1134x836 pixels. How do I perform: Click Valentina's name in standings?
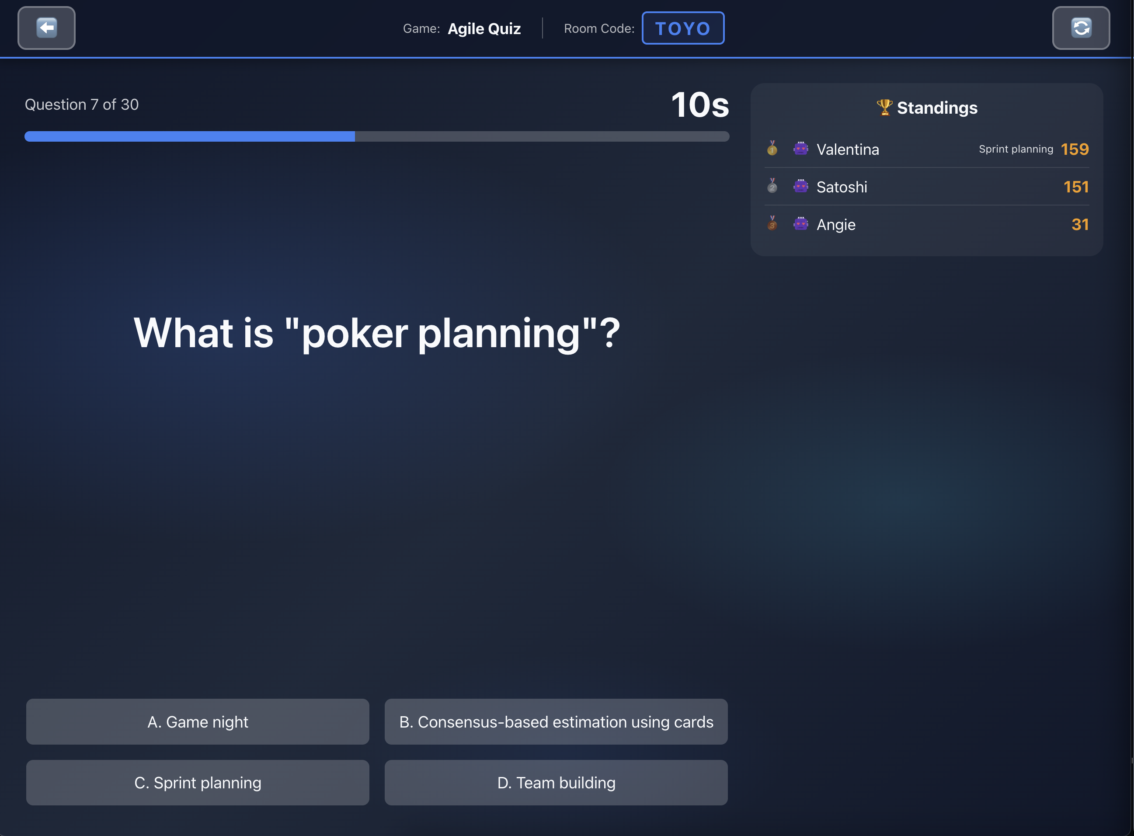(848, 149)
